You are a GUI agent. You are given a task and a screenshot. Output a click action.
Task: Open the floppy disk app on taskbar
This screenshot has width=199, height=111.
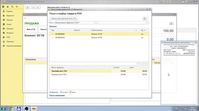(19, 109)
